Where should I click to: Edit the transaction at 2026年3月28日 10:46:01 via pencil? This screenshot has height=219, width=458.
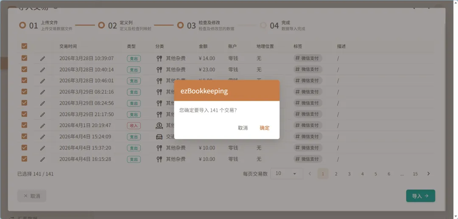(x=43, y=81)
